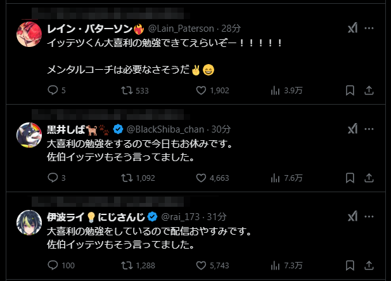Repost 黒井しば's tweet
The height and width of the screenshot is (281, 391).
coord(127,178)
